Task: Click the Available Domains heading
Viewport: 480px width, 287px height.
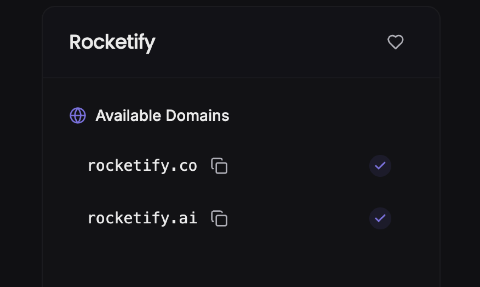Action: (162, 116)
